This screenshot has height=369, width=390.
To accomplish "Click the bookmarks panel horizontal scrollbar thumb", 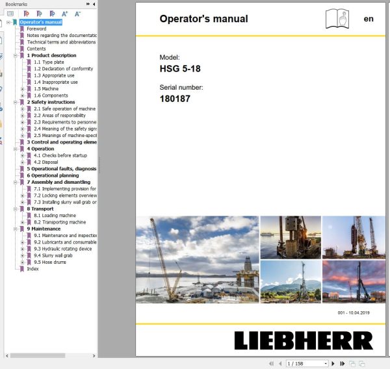I will click(x=38, y=356).
